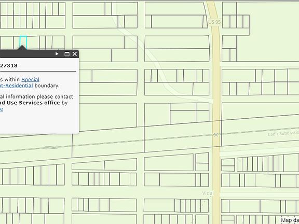This screenshot has width=299, height=224.
Task: Click the rail station symbol on track
Action: [51, 147]
